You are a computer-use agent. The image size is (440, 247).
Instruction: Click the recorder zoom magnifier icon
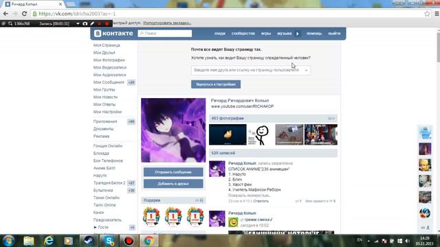10,24
